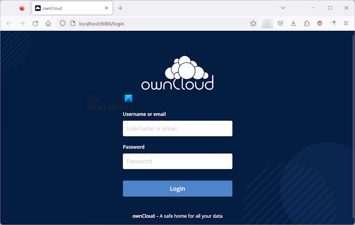Reload the current page
355x225 pixels.
click(35, 23)
